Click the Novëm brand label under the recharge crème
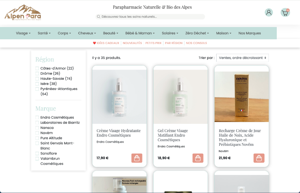This screenshot has height=193, width=300. click(x=224, y=151)
